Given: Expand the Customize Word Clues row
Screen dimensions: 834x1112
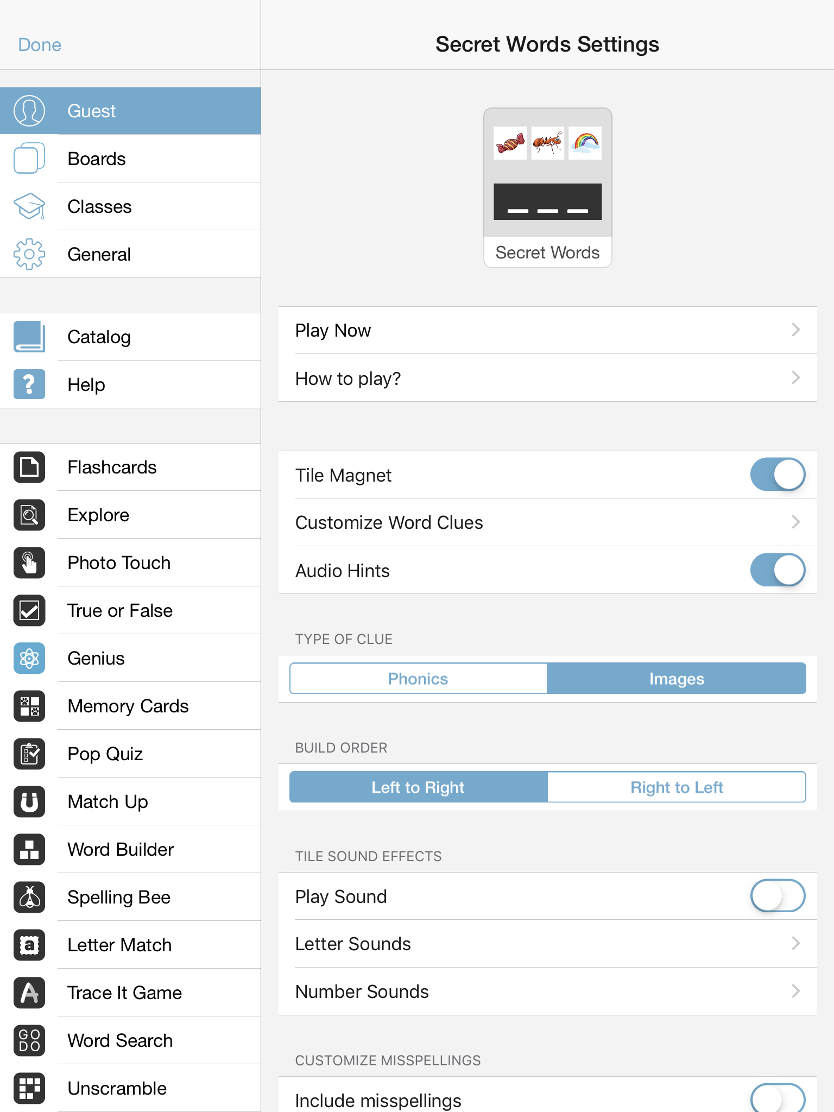Looking at the screenshot, I should tap(547, 522).
